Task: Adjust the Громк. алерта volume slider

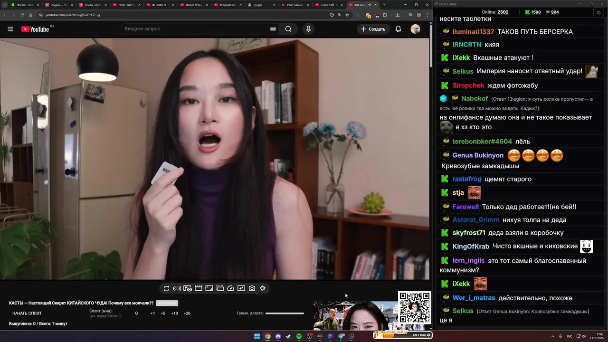Action: 285,313
